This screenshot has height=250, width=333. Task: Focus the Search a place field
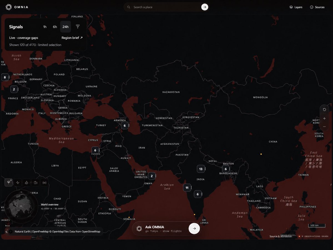pyautogui.click(x=167, y=7)
